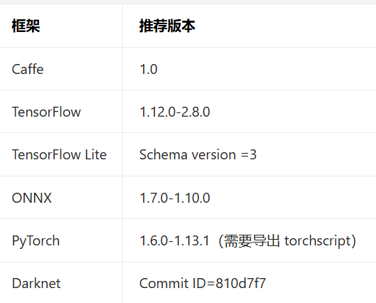This screenshot has width=376, height=303.
Task: Select the PyTorch framework name
Action: pos(36,240)
